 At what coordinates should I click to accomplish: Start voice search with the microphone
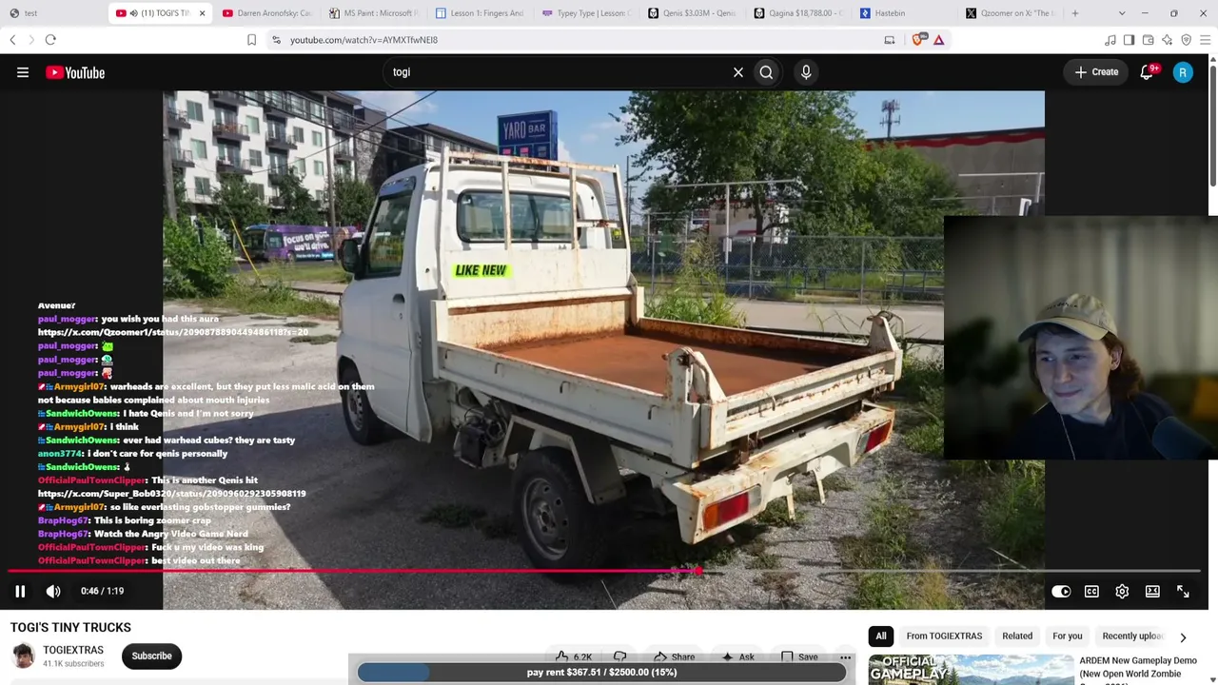click(x=806, y=72)
